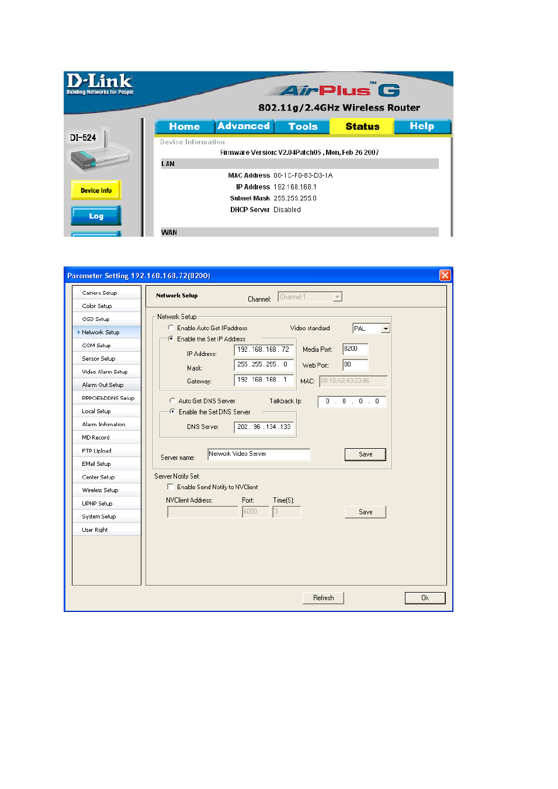Click the Firmware Version text
This screenshot has width=558, height=789.
[299, 153]
